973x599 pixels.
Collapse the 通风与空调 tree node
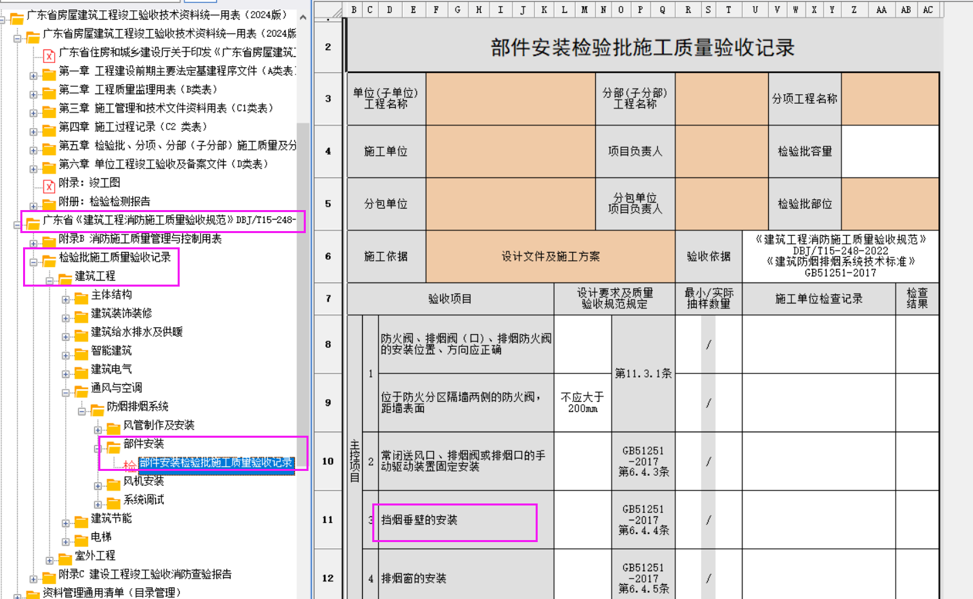[x=66, y=392]
